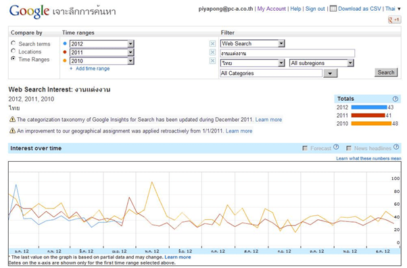The image size is (407, 268).
Task: Open the Totals help question icon
Action: [x=396, y=99]
